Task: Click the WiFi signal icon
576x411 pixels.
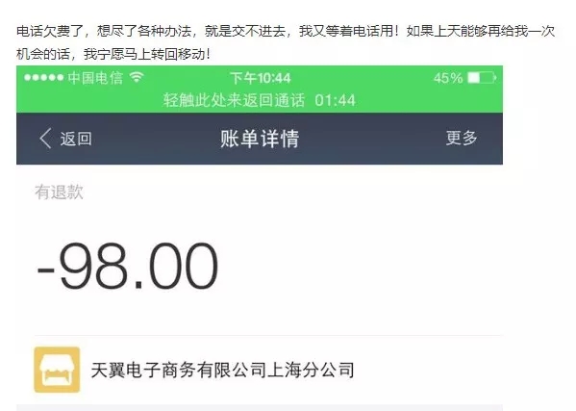Action: point(137,77)
